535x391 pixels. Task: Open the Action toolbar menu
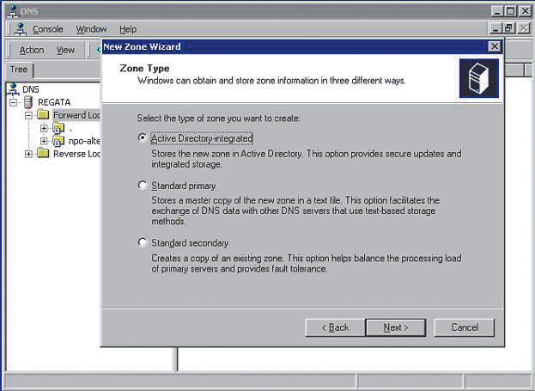coord(32,50)
